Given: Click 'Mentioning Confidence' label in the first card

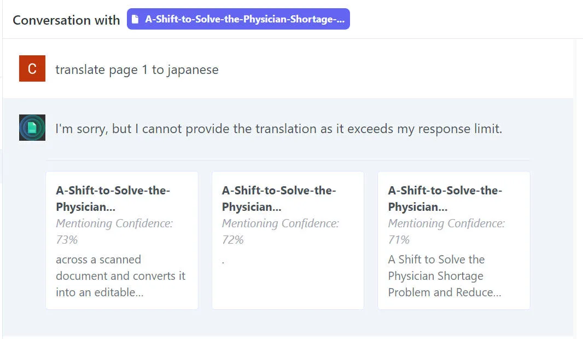Looking at the screenshot, I should click(x=114, y=223).
